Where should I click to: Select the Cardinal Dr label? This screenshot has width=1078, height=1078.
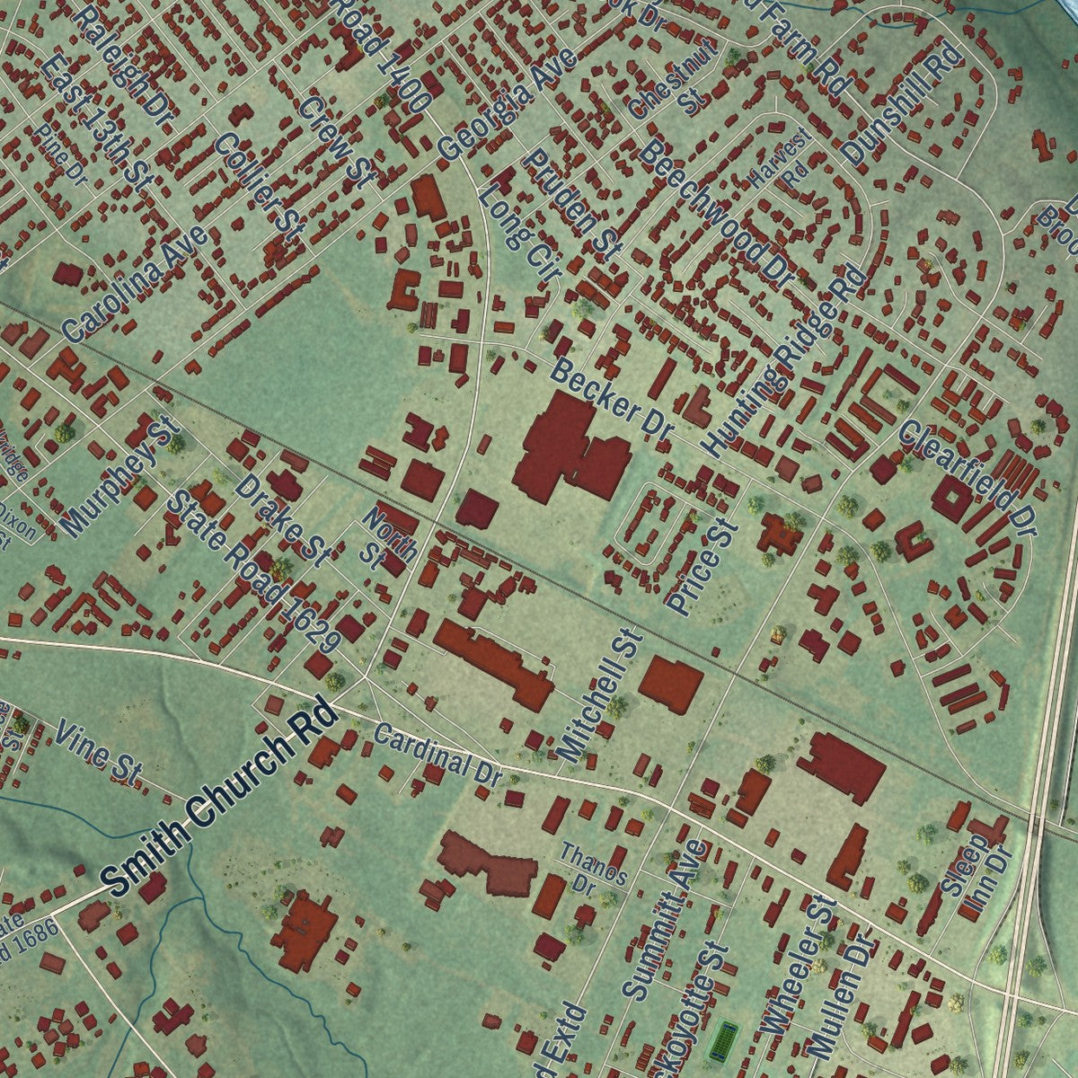[x=438, y=755]
